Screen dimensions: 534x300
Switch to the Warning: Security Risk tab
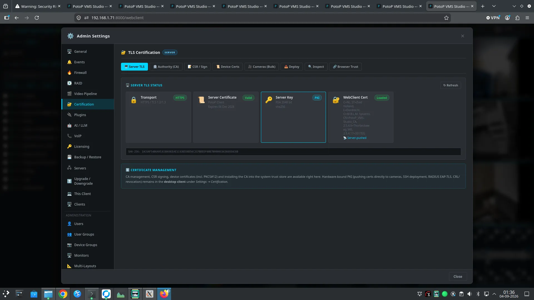coord(38,6)
